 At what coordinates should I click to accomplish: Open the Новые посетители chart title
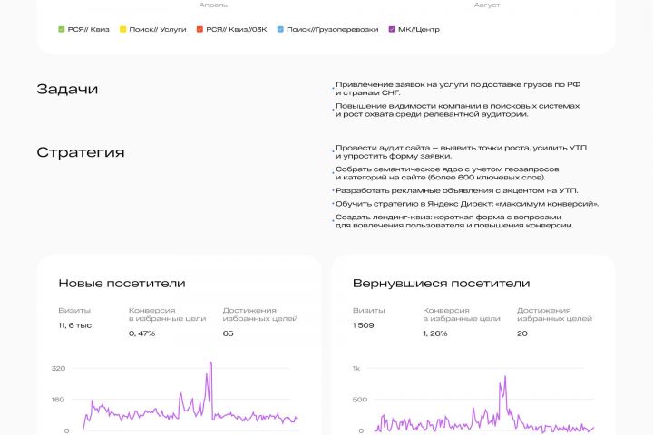(122, 284)
